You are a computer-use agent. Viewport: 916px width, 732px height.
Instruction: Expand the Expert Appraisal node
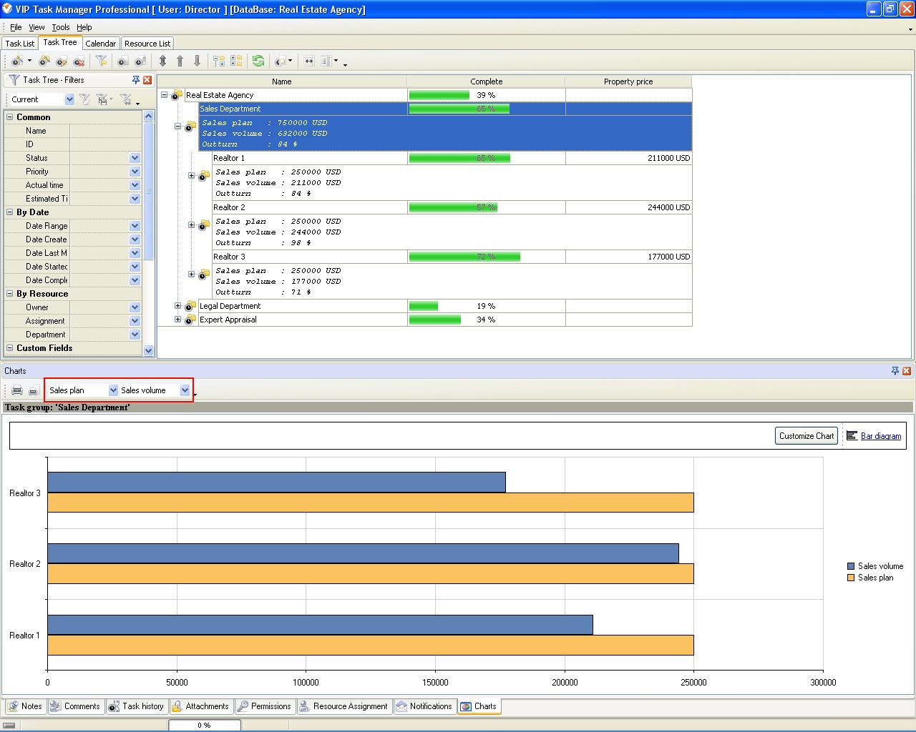coord(177,320)
